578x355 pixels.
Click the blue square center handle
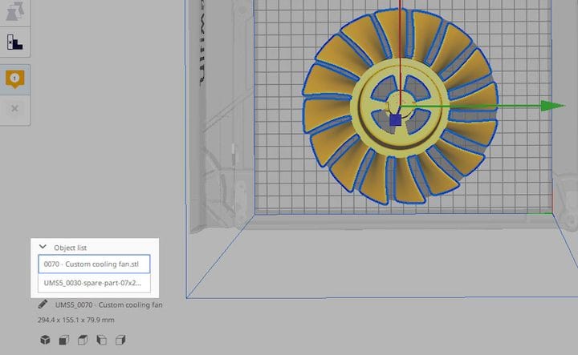395,120
